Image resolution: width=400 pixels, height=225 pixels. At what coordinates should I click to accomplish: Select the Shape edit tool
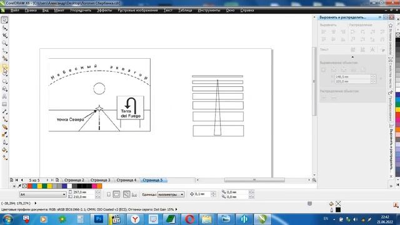click(x=4, y=27)
